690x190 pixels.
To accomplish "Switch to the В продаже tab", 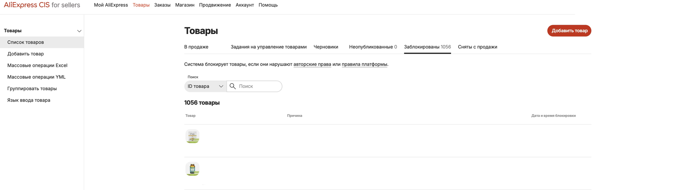I will pyautogui.click(x=196, y=47).
